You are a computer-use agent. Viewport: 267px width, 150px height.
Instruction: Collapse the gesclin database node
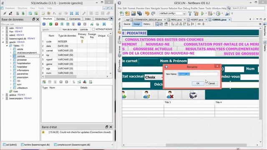3,42
